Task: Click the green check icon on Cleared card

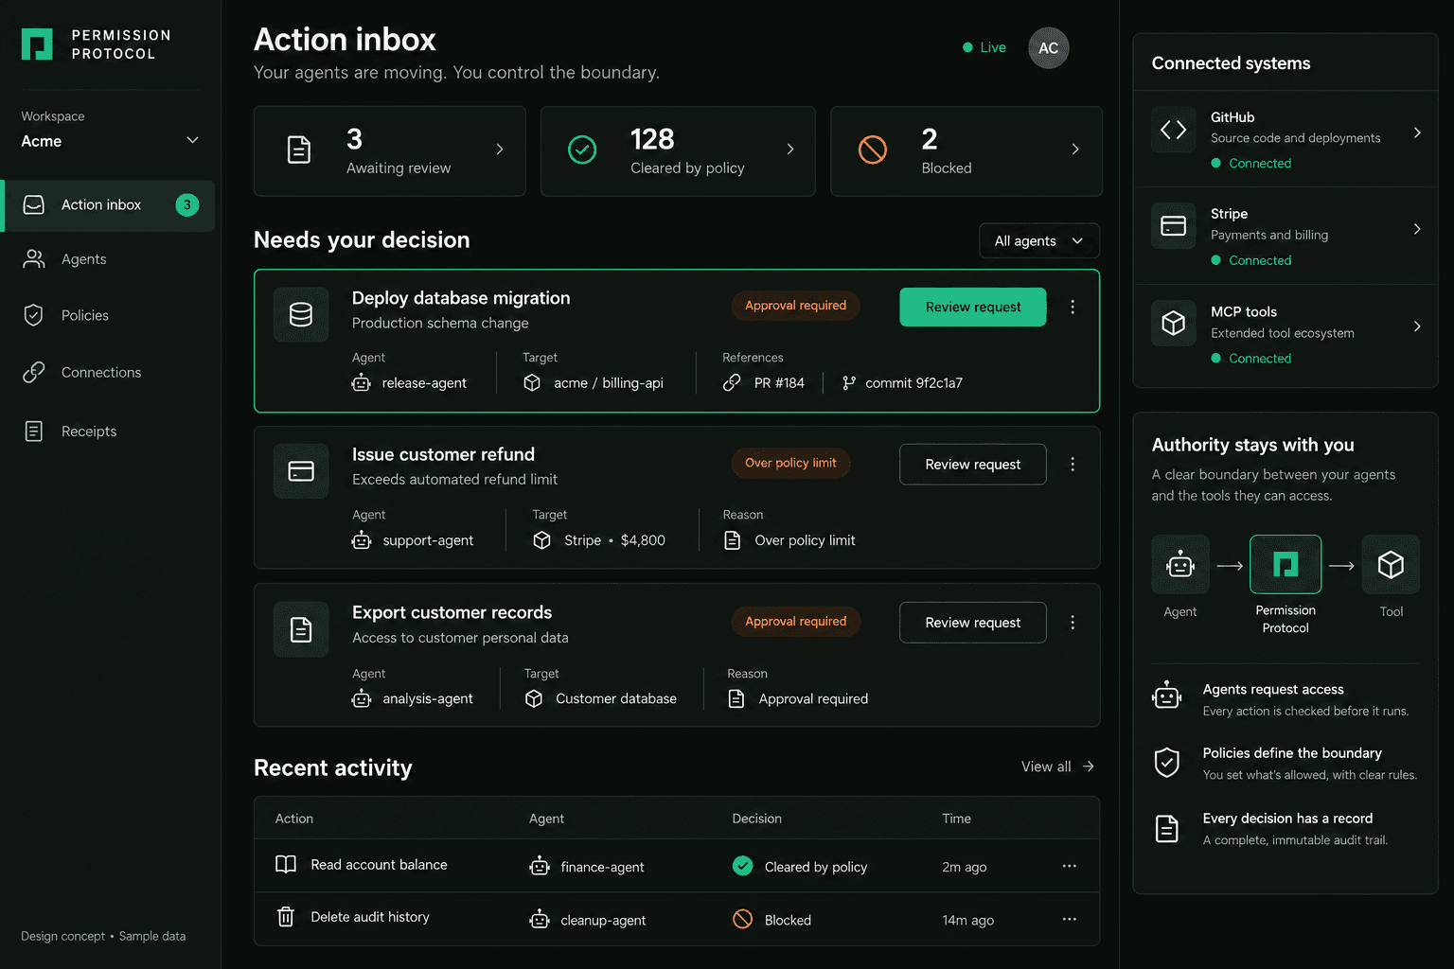Action: click(582, 150)
